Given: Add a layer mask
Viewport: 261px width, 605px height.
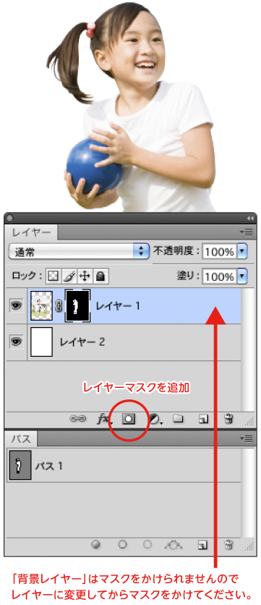Looking at the screenshot, I should [128, 419].
